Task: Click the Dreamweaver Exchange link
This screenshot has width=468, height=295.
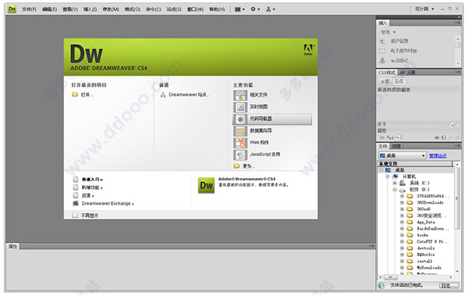Action: coord(108,203)
